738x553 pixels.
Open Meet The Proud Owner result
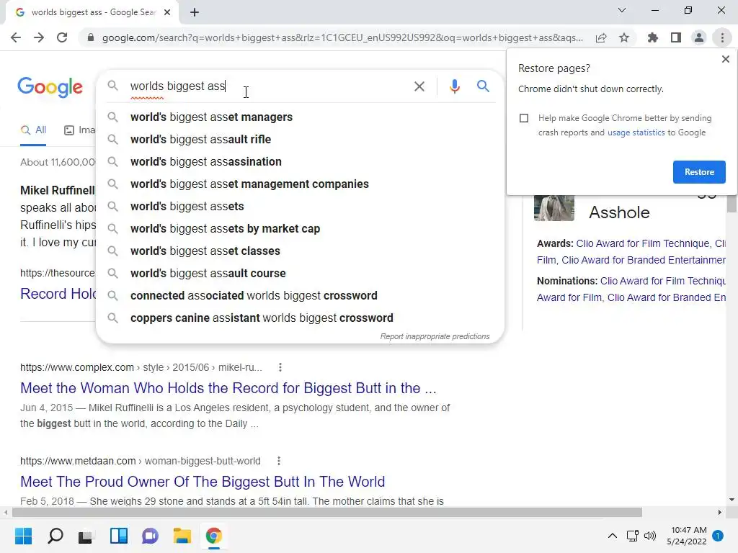pyautogui.click(x=203, y=482)
